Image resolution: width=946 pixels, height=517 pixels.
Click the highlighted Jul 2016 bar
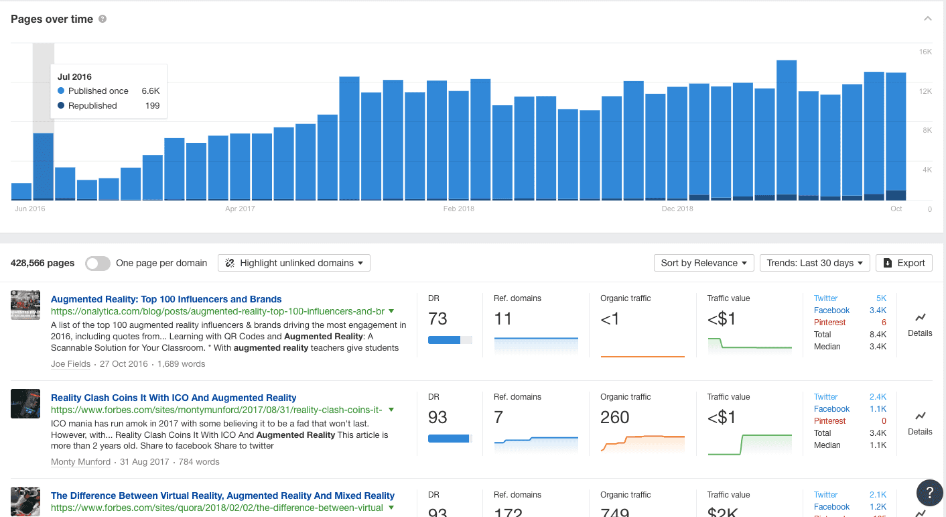coord(44,166)
